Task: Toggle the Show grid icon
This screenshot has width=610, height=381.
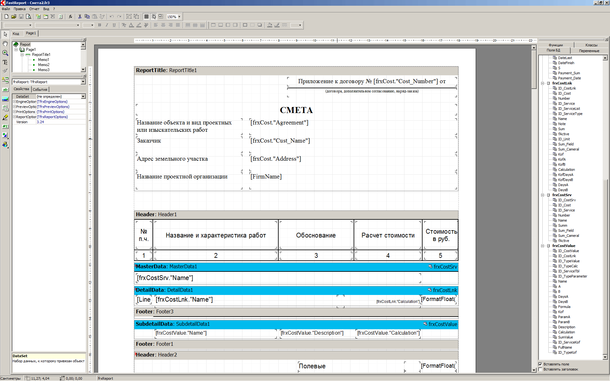Action: pyautogui.click(x=146, y=17)
